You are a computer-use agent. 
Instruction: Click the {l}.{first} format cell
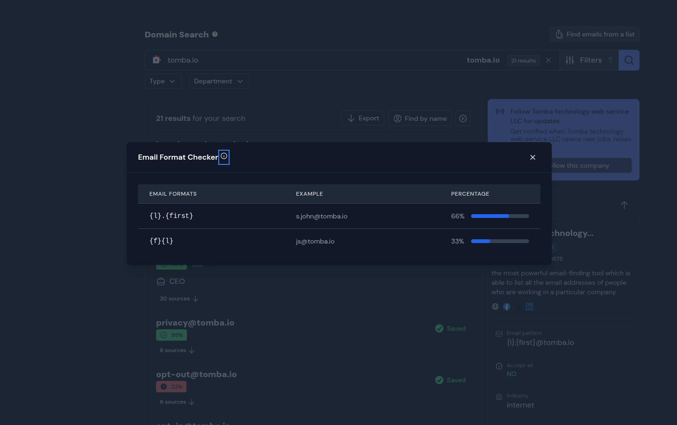(171, 216)
